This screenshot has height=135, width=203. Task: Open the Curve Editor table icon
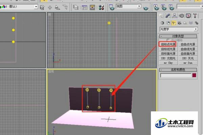[x=84, y=7]
